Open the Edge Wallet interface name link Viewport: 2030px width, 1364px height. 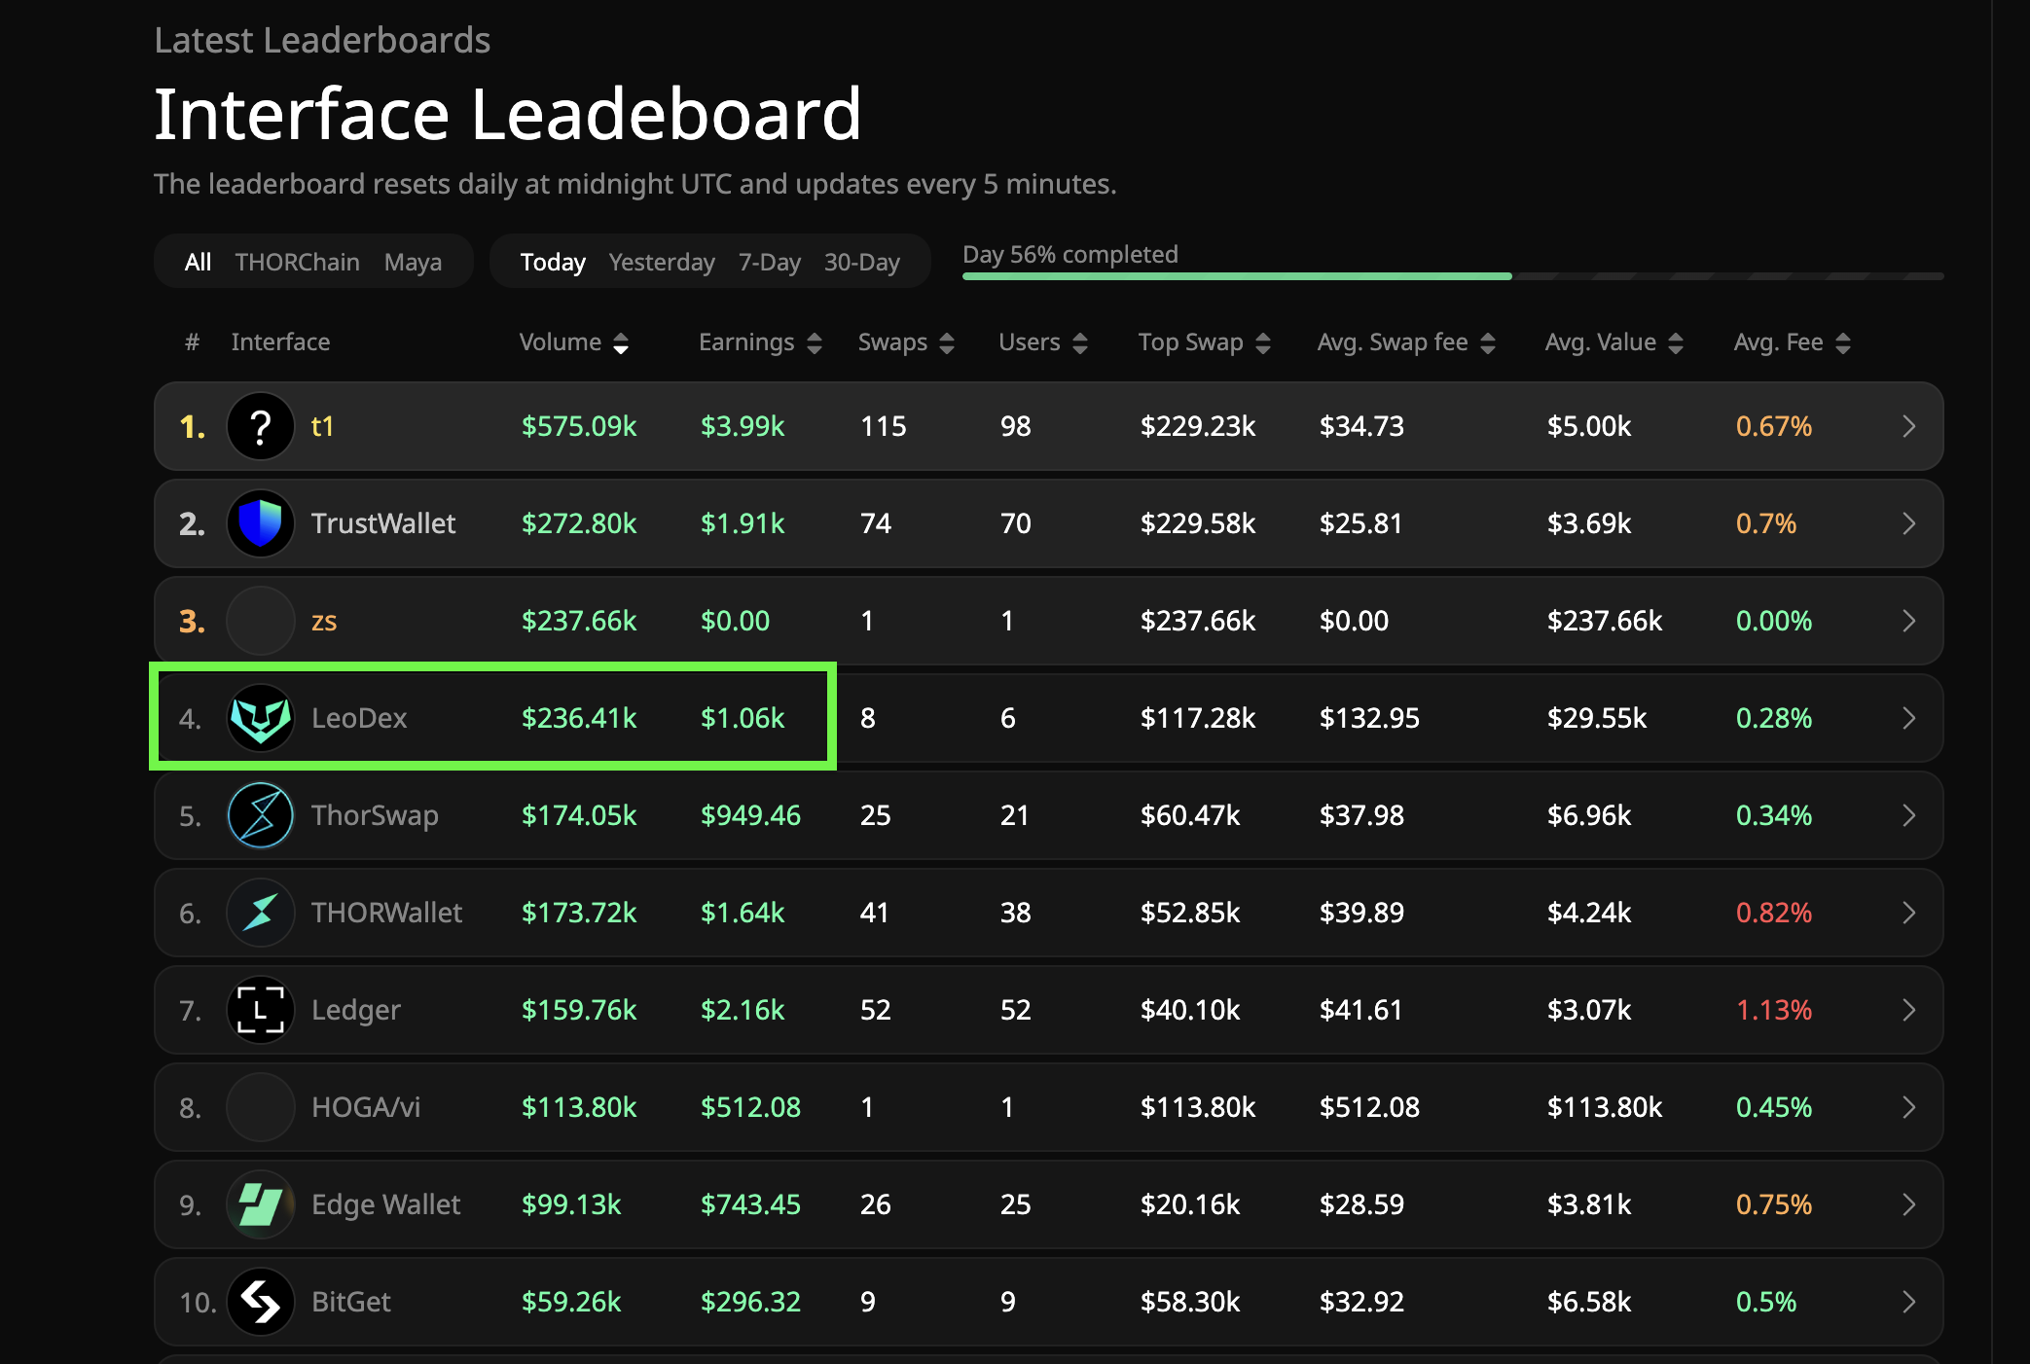pos(385,1204)
